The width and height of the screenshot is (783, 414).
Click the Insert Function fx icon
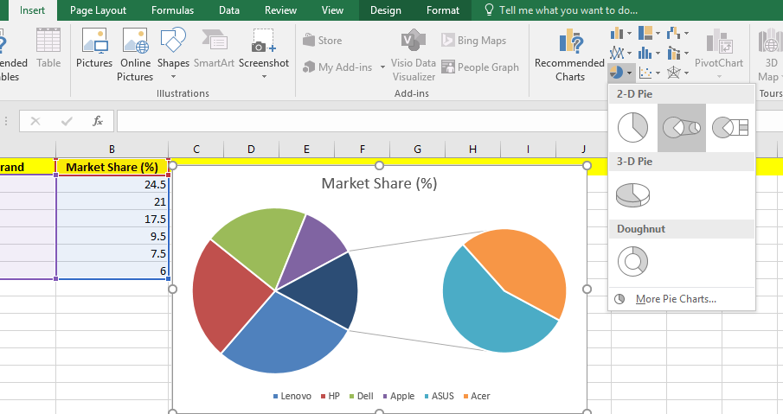pos(98,121)
